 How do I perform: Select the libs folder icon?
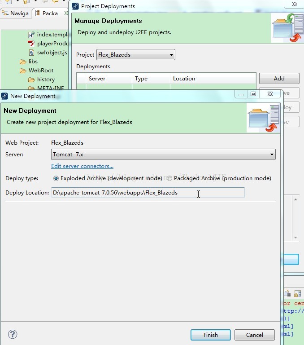(x=23, y=62)
